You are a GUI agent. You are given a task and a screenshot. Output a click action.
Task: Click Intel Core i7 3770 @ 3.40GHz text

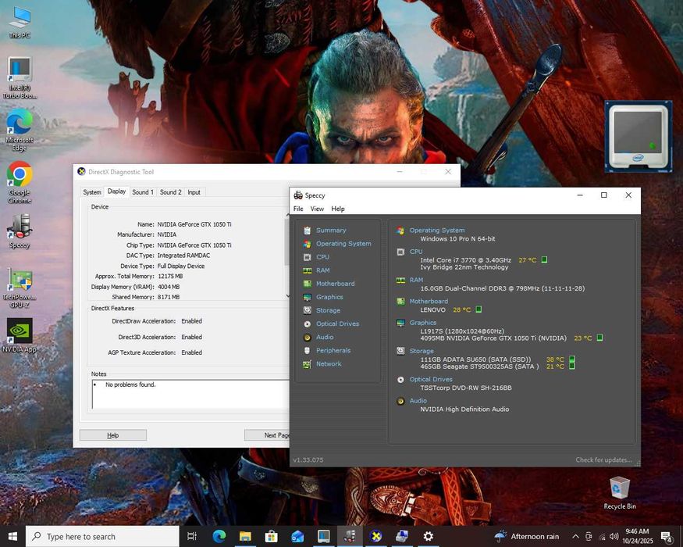pos(465,260)
